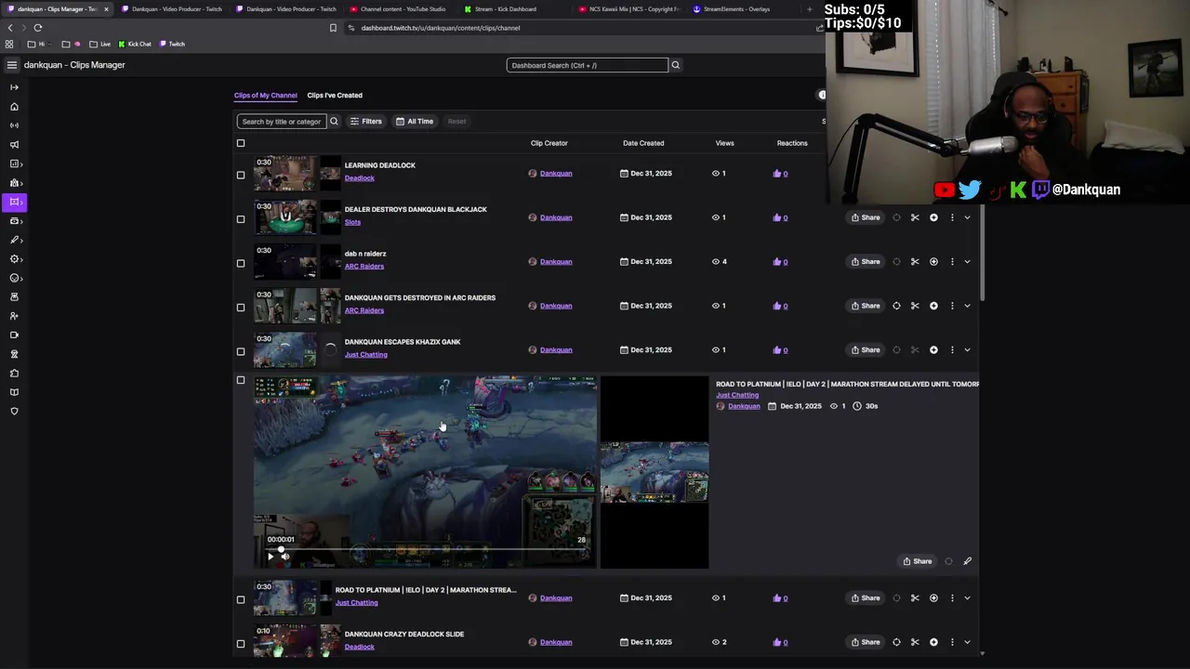This screenshot has height=669, width=1190.
Task: Click the browser back arrow
Action: (10, 28)
